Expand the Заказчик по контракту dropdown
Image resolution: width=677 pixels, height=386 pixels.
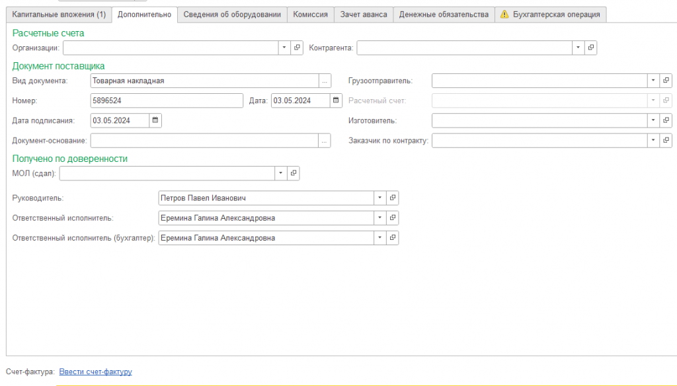pyautogui.click(x=653, y=140)
